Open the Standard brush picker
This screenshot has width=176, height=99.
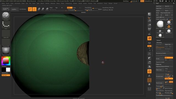tap(6, 16)
